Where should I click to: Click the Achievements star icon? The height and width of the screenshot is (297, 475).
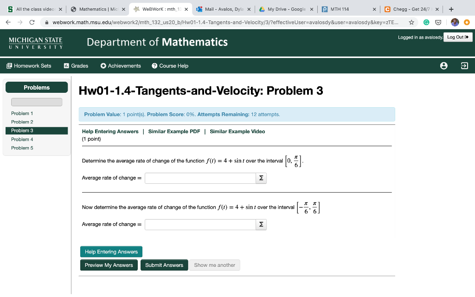103,66
